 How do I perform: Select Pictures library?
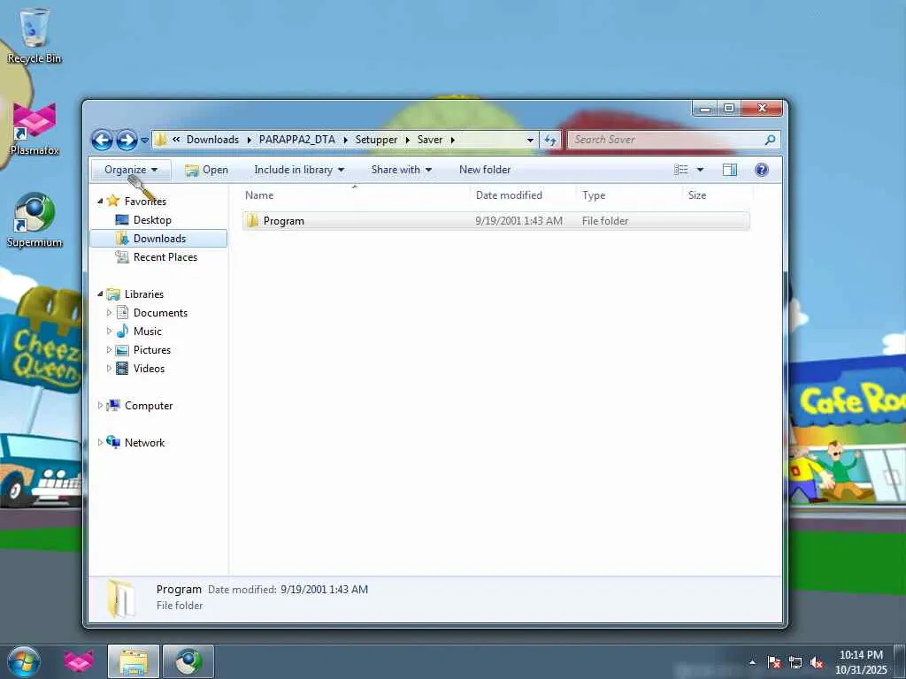pyautogui.click(x=152, y=349)
